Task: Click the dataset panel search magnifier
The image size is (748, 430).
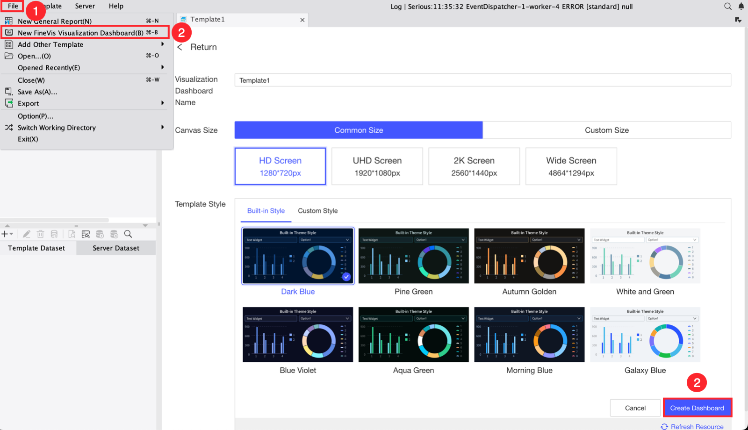Action: (128, 234)
